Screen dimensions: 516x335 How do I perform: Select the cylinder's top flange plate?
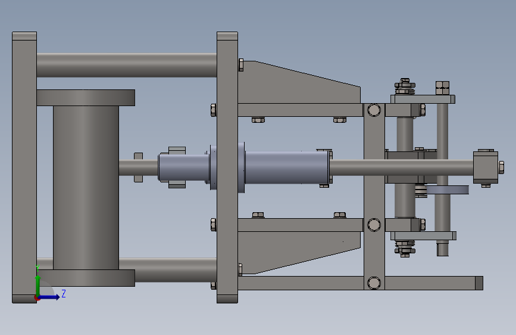coord(86,98)
